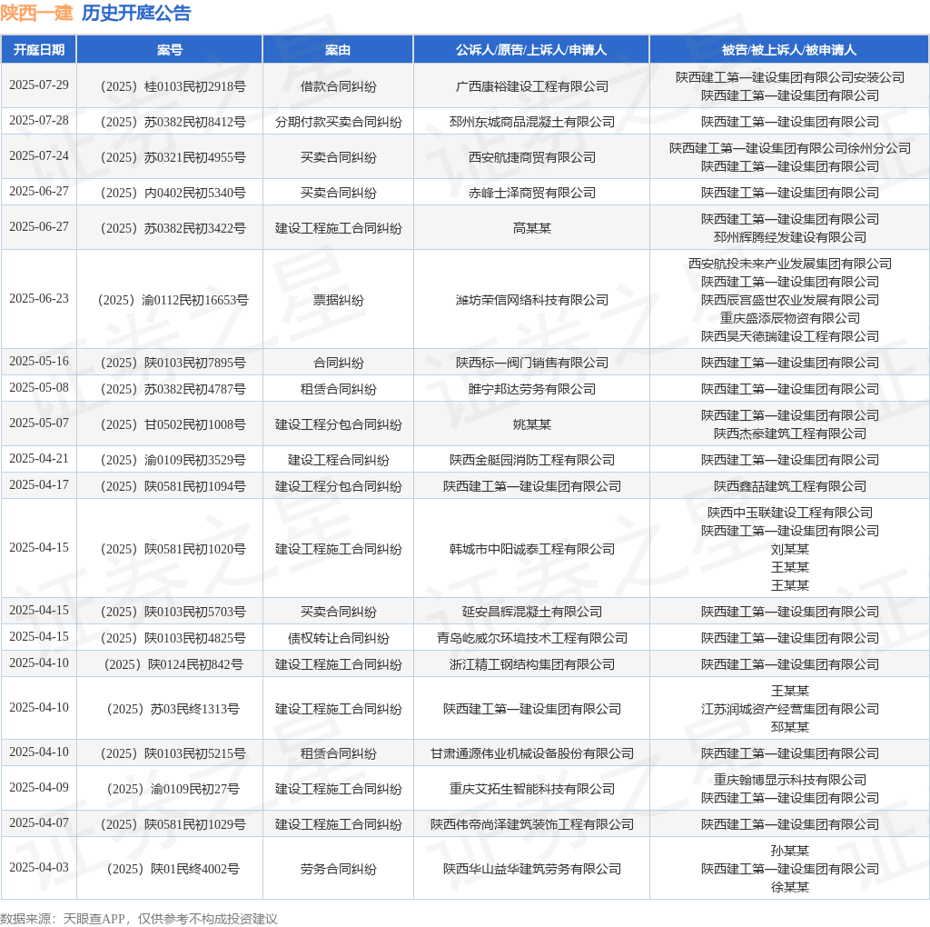Click the 陕西一建 title text
The width and height of the screenshot is (930, 927).
click(x=36, y=13)
